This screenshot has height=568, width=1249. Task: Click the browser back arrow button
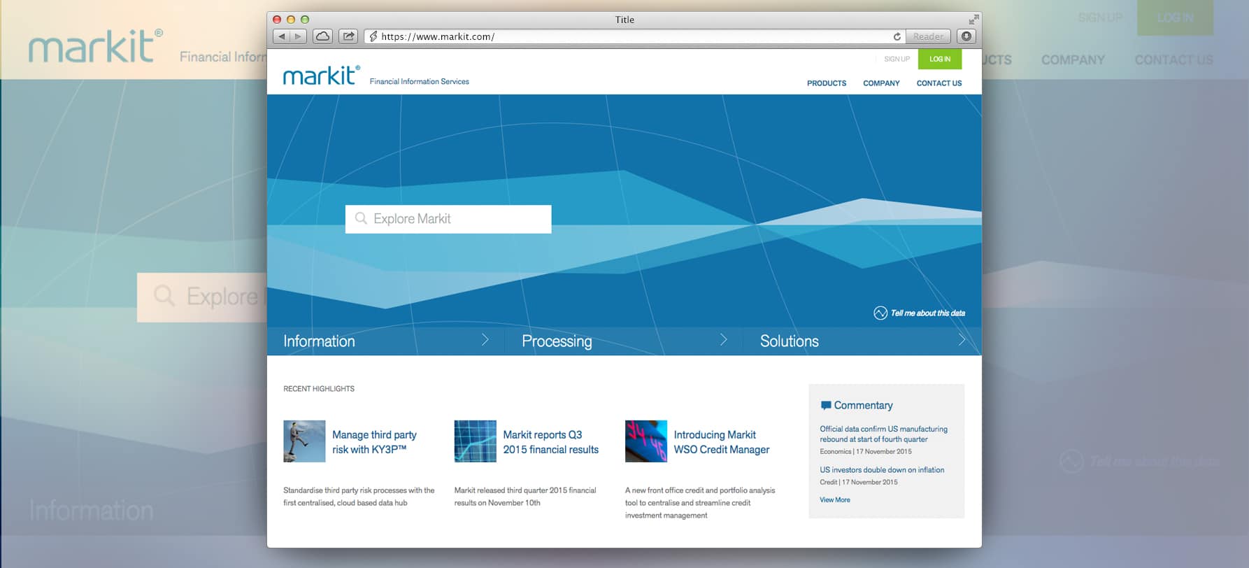(282, 36)
